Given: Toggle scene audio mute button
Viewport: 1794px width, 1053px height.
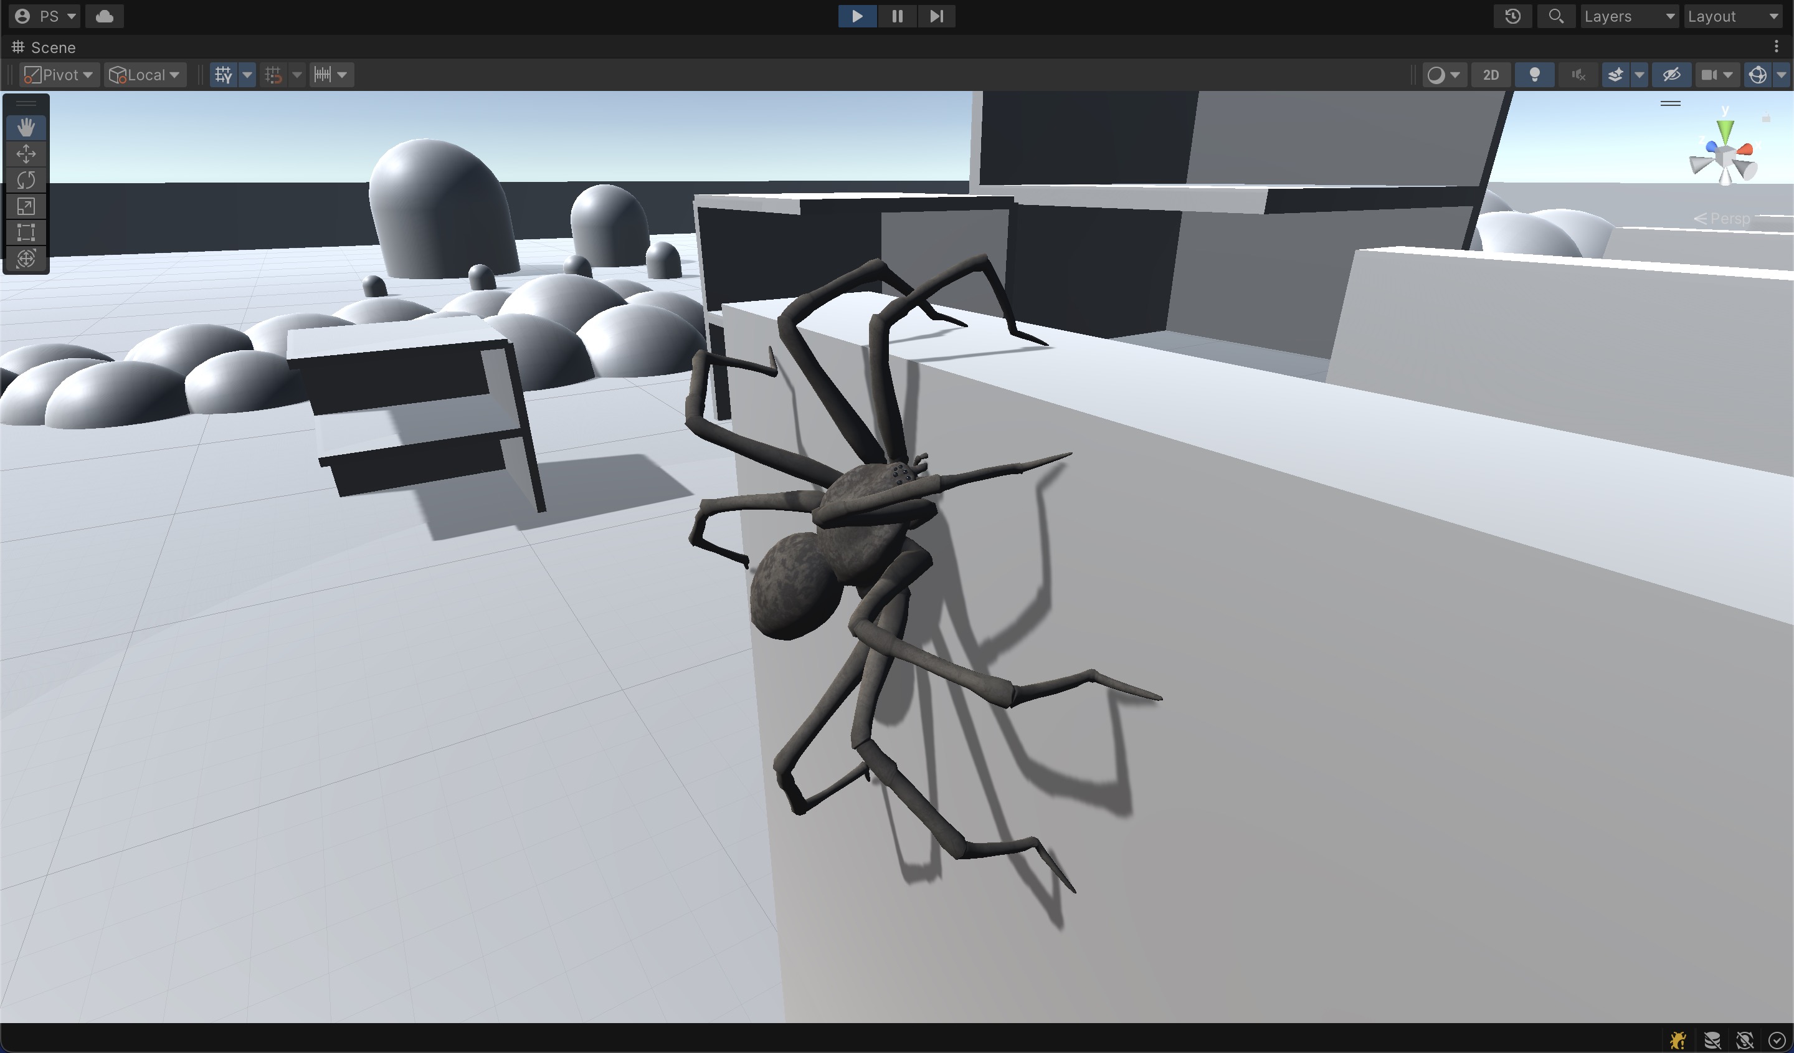Looking at the screenshot, I should (1578, 75).
